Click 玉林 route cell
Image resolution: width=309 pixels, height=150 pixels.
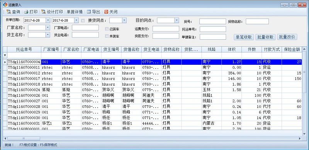coord(211,90)
